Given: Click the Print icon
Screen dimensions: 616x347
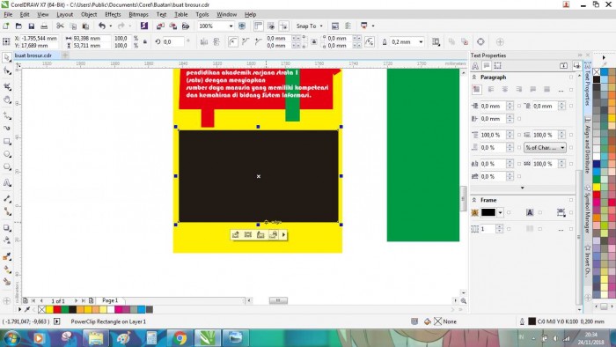Looking at the screenshot, I should [44, 26].
